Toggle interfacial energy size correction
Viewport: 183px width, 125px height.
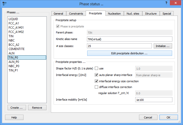(96, 81)
